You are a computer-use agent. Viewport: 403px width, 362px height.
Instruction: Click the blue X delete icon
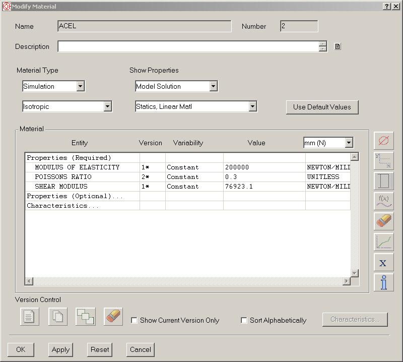point(383,263)
